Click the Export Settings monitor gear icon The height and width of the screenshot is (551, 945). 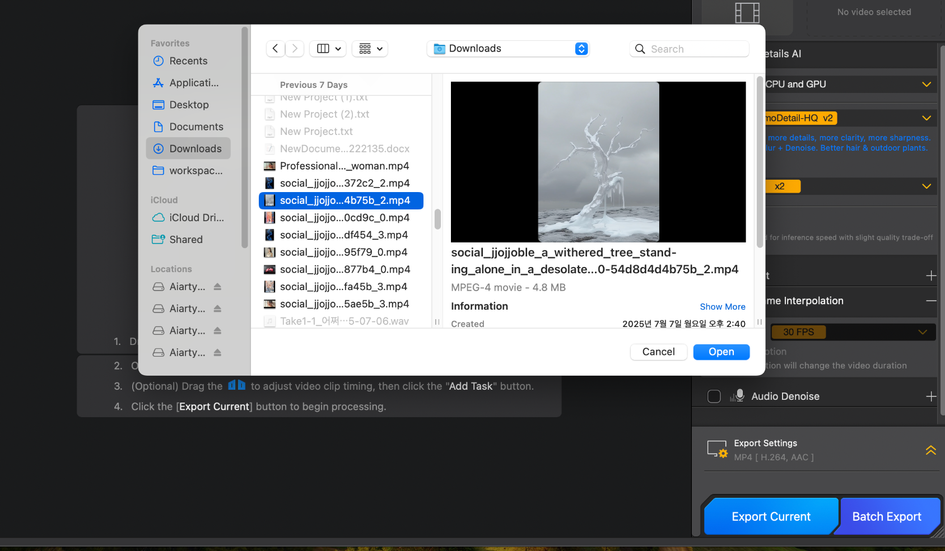[x=717, y=450]
